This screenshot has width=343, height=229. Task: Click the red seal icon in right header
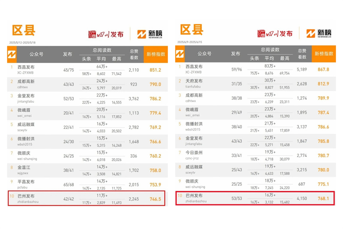(x=262, y=34)
